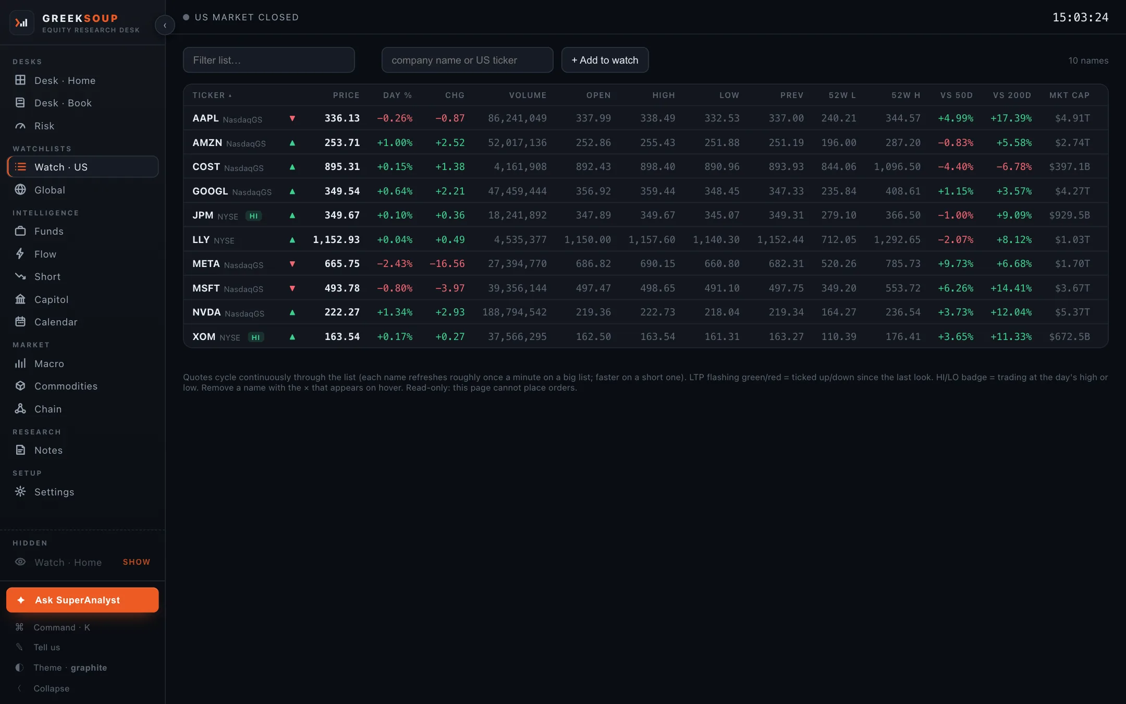Click the Desk Home grid icon
This screenshot has width=1126, height=704.
20,80
